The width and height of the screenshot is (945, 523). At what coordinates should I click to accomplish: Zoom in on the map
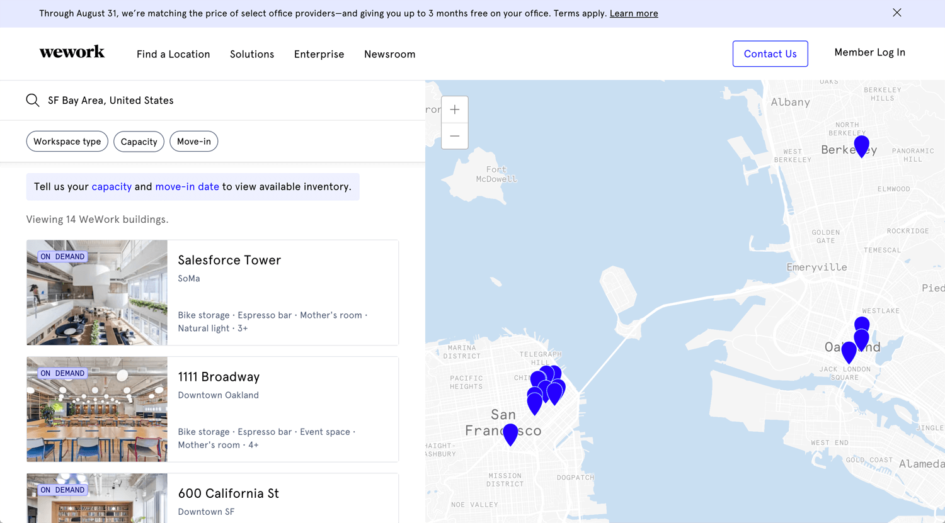coord(455,110)
